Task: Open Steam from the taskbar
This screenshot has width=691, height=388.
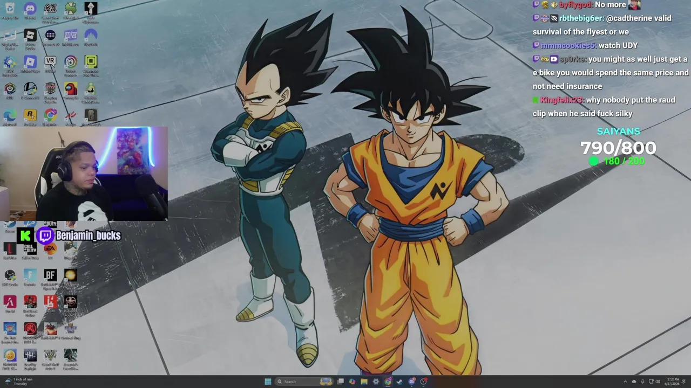Action: [x=399, y=382]
